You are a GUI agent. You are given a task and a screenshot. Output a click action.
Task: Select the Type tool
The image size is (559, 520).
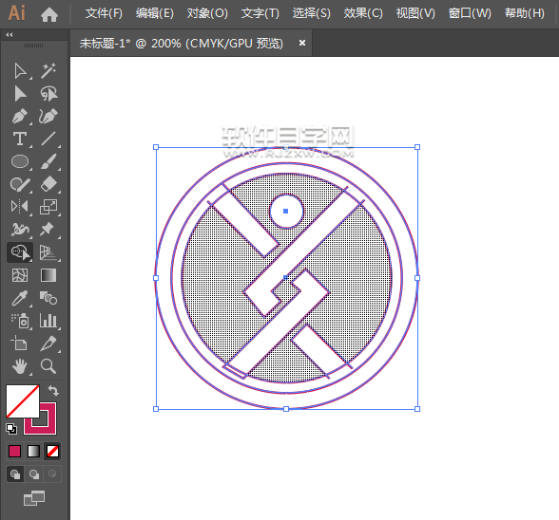(20, 139)
